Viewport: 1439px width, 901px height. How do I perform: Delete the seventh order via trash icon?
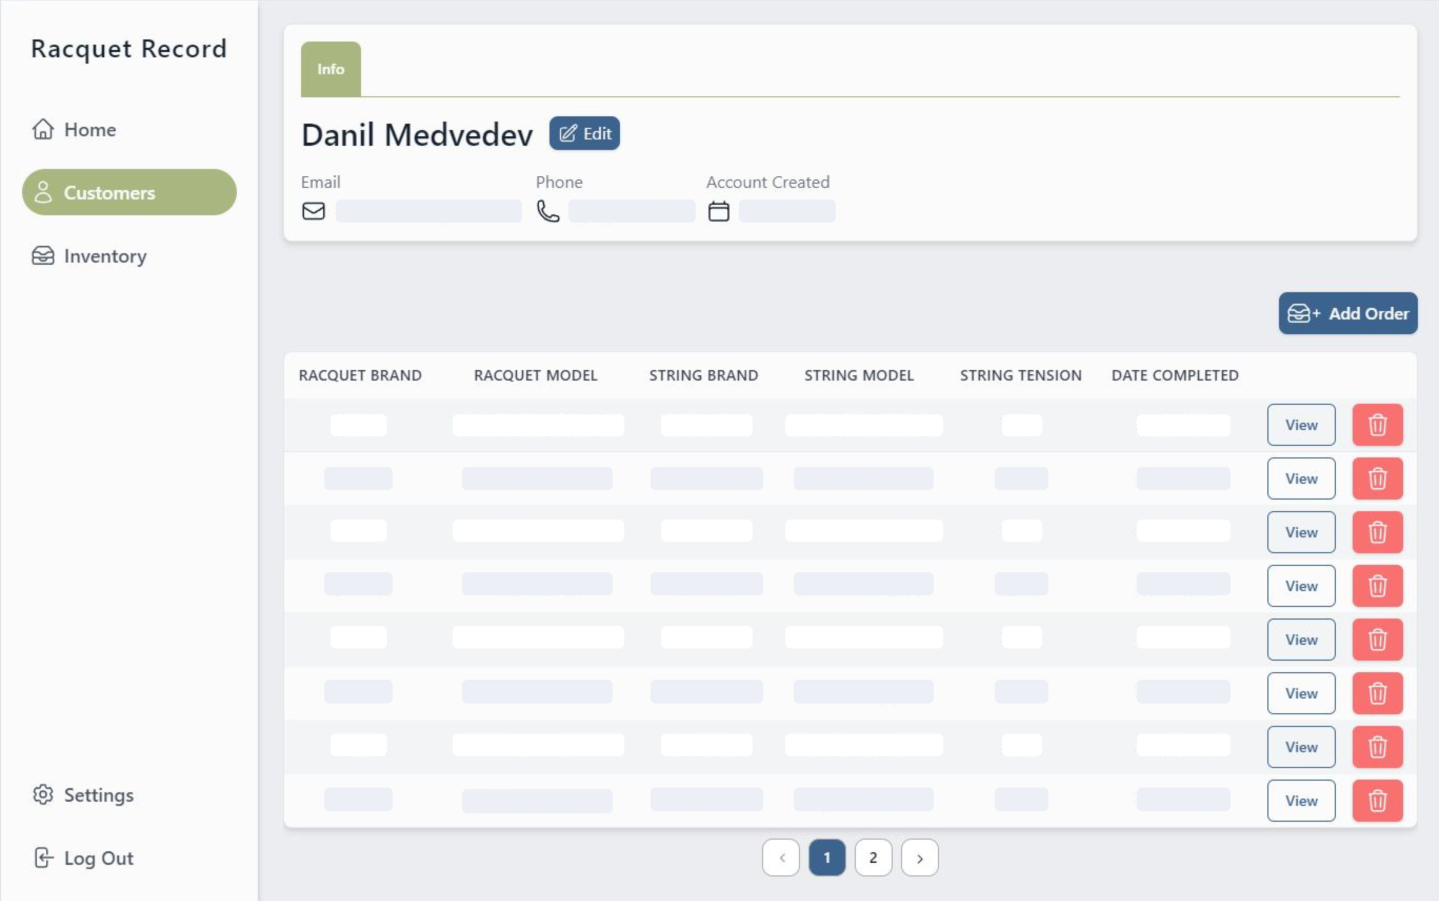click(x=1378, y=747)
